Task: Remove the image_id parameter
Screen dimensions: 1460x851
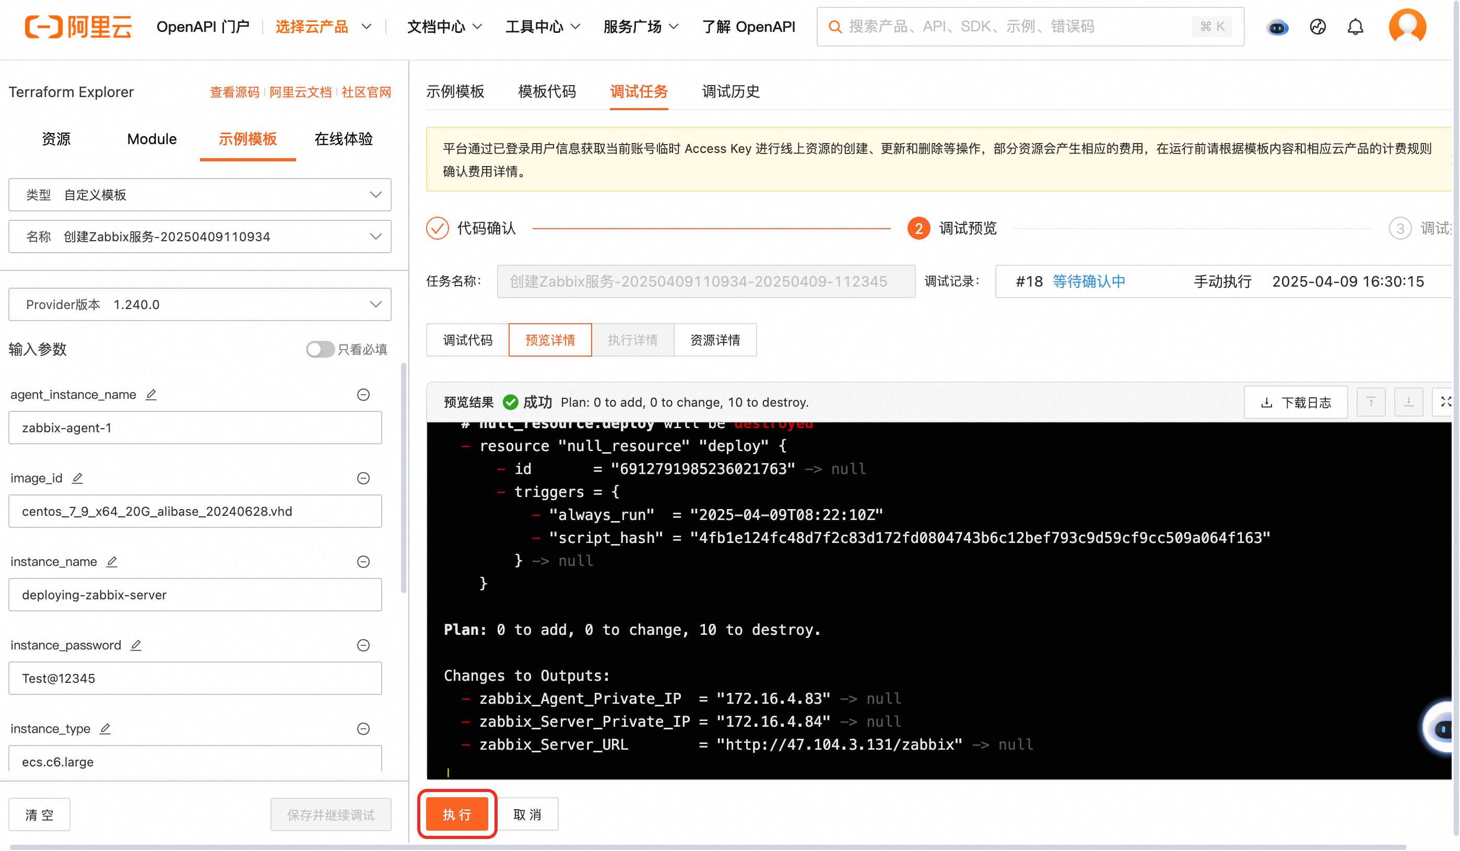Action: (363, 478)
